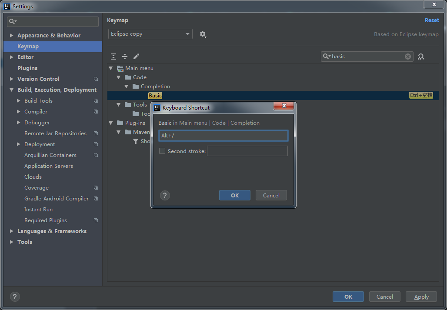Viewport: 447px width, 310px height.
Task: Click the Expand All icon in Keymap toolbar
Action: pyautogui.click(x=113, y=57)
